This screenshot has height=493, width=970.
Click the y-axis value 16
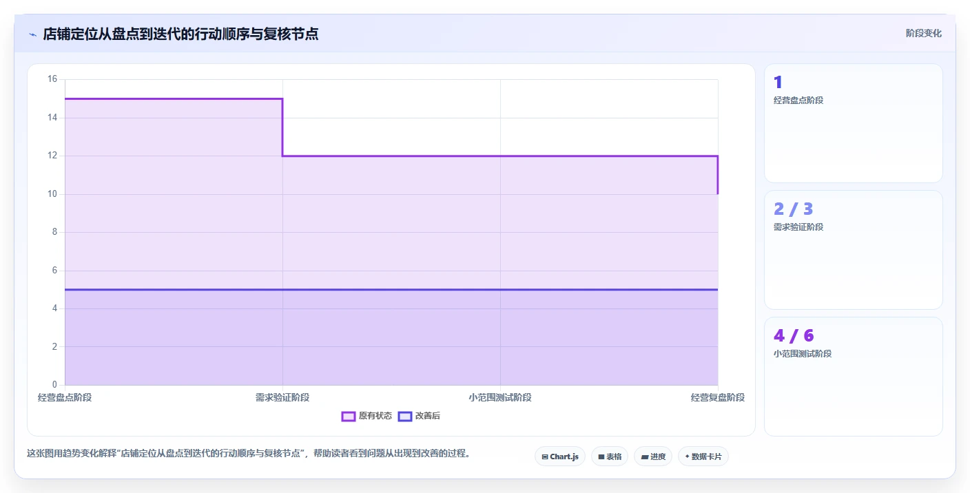pos(52,79)
